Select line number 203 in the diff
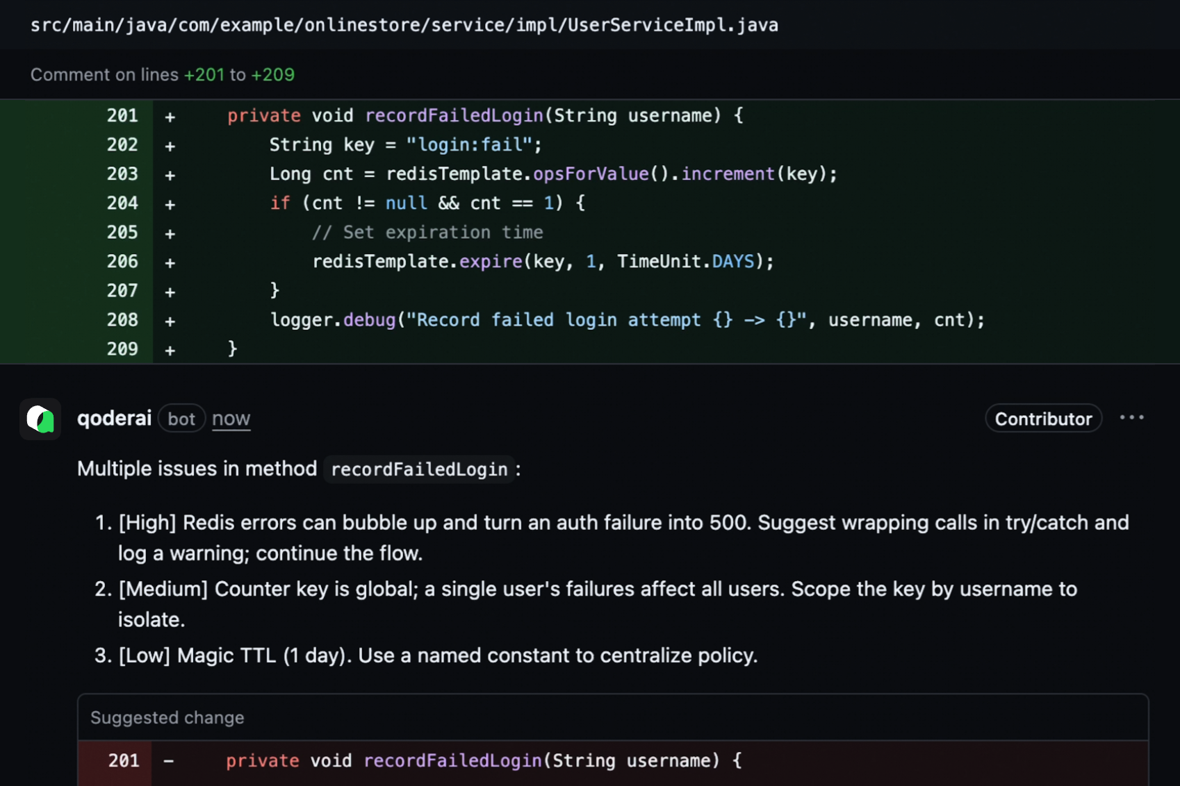The image size is (1180, 786). click(122, 174)
